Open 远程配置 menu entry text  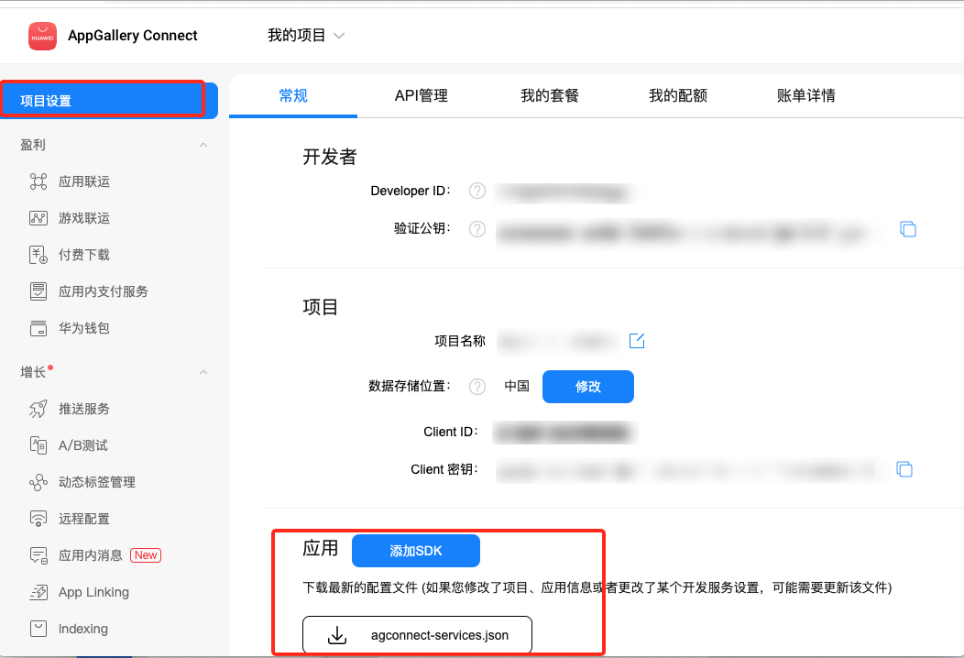pyautogui.click(x=84, y=519)
